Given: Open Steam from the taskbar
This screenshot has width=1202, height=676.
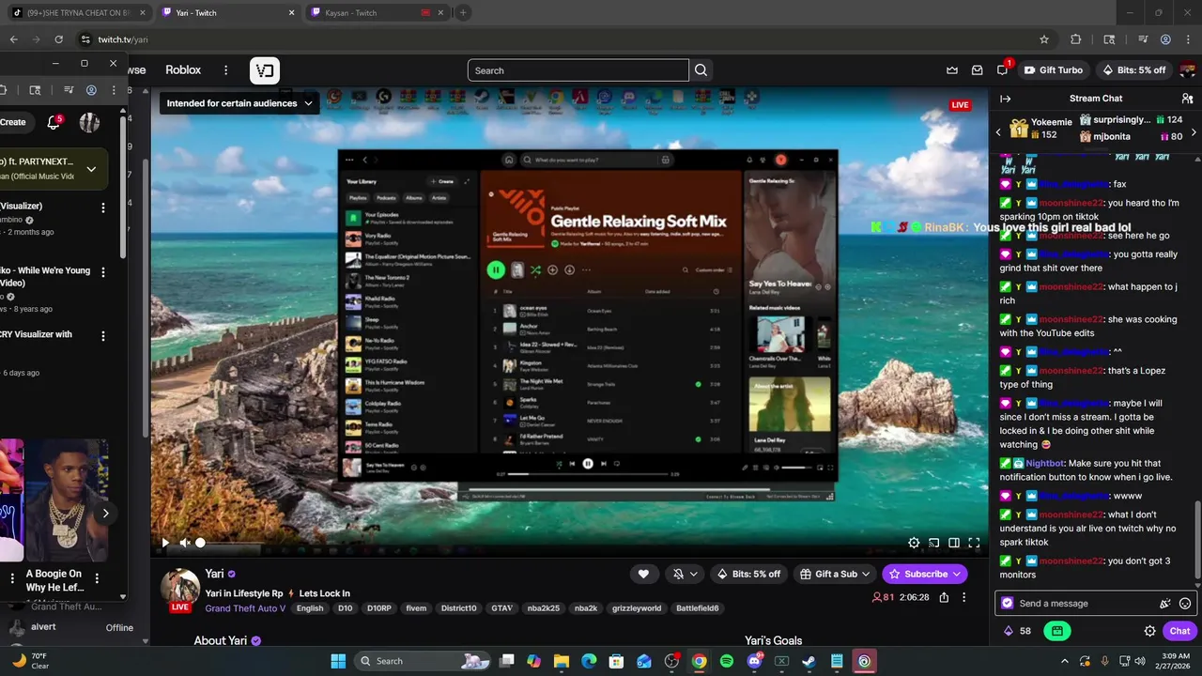Looking at the screenshot, I should 809,661.
